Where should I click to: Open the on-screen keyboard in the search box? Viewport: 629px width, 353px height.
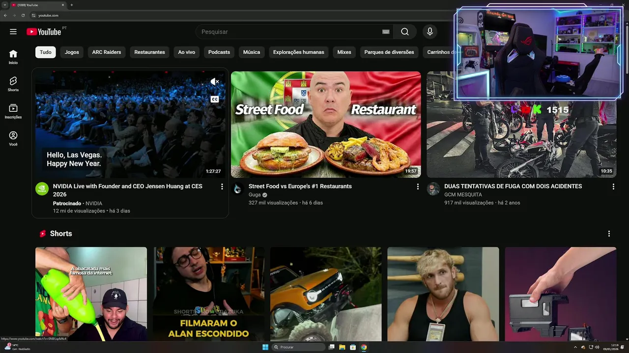pyautogui.click(x=386, y=32)
